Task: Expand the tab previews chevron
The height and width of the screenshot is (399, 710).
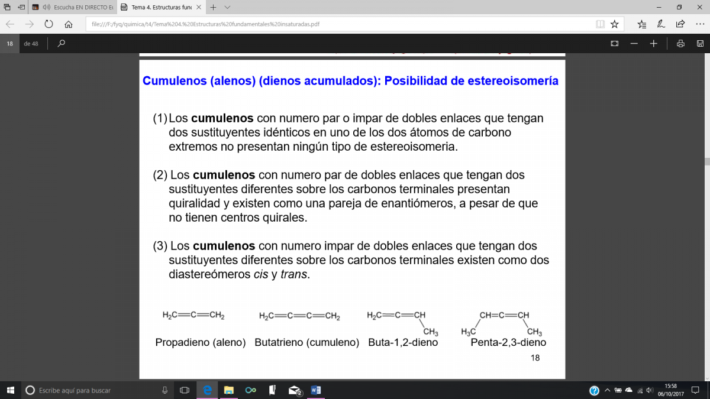Action: pyautogui.click(x=228, y=7)
